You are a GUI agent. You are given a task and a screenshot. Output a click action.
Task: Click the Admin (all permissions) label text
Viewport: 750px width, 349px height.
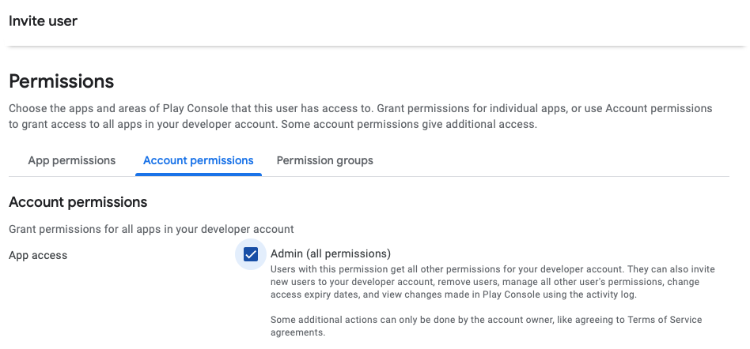click(x=331, y=253)
